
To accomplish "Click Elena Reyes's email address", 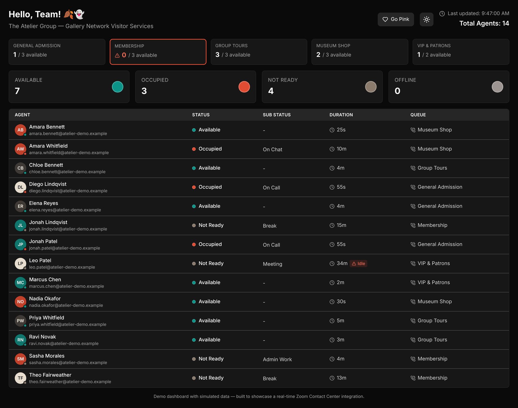I will (65, 210).
